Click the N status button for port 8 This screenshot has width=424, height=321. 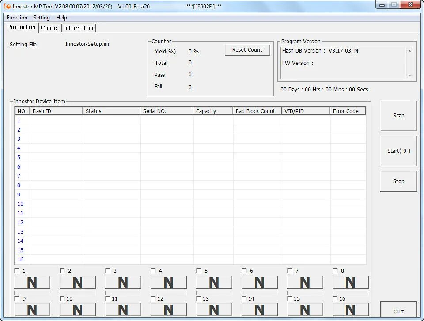click(350, 283)
